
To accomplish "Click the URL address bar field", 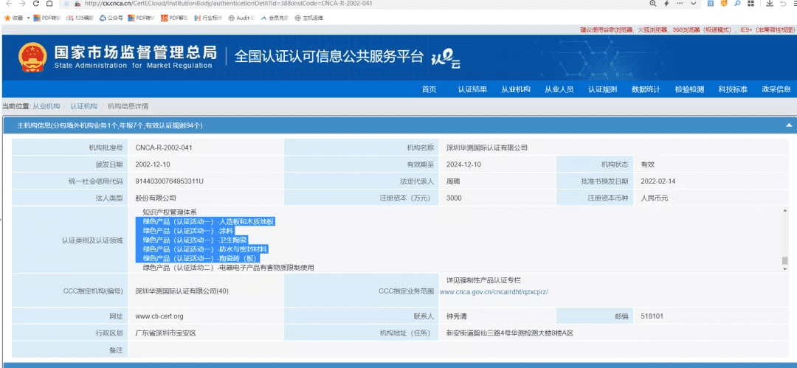I will pyautogui.click(x=356, y=4).
